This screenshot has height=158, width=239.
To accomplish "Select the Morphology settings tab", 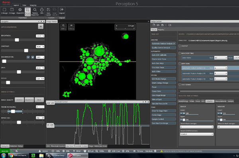I will click(183, 101).
